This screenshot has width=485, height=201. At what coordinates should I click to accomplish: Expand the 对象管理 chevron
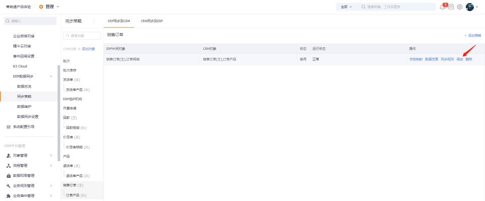coord(51,155)
